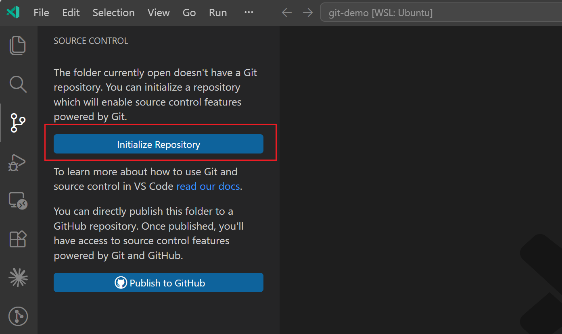Open the Edit menu
This screenshot has width=562, height=334.
point(71,12)
